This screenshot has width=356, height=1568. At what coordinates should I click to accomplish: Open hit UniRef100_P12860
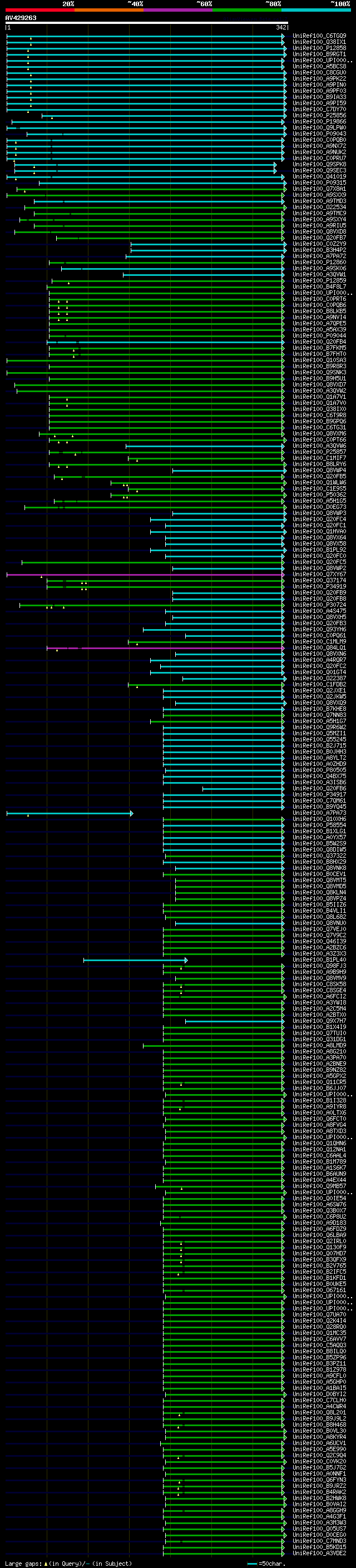point(319,263)
